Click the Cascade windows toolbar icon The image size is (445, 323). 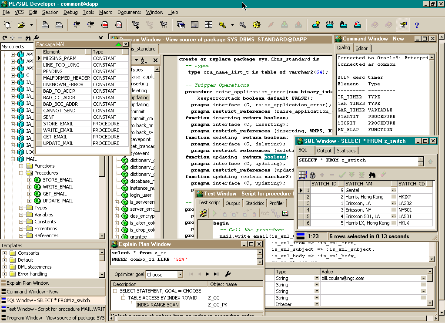click(181, 25)
